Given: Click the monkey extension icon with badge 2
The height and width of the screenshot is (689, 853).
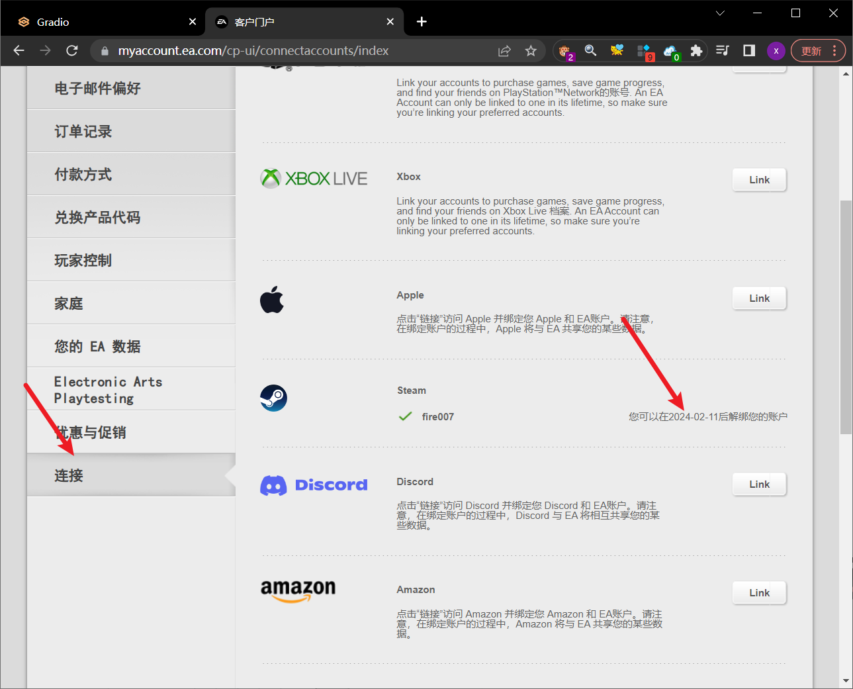Looking at the screenshot, I should point(565,51).
